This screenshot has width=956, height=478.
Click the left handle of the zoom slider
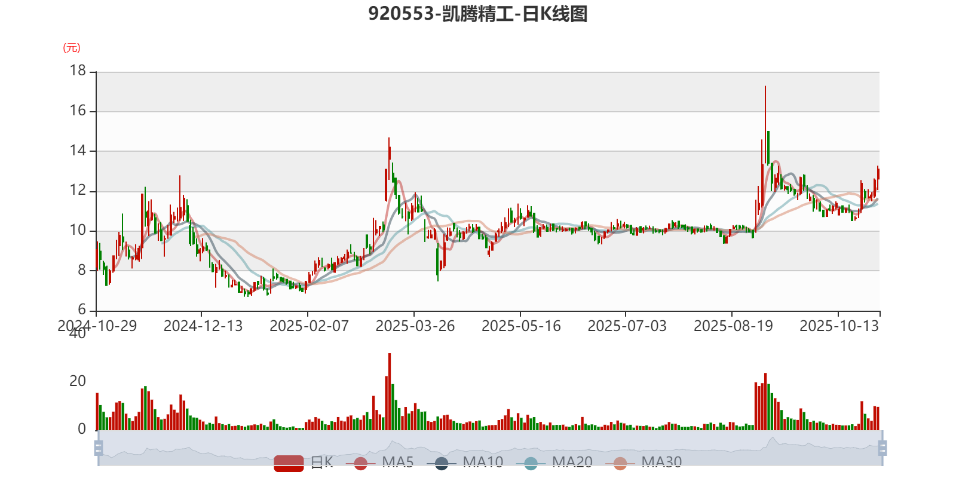pyautogui.click(x=99, y=448)
